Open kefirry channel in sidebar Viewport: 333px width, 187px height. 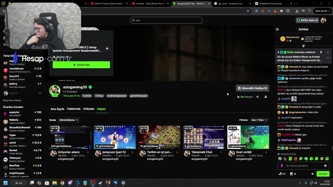point(22,85)
